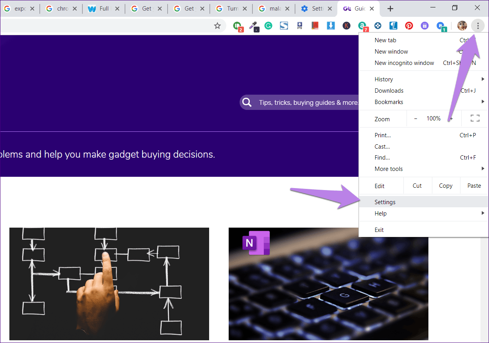Image resolution: width=489 pixels, height=343 pixels.
Task: Open the PNG download extension
Action: 300,26
